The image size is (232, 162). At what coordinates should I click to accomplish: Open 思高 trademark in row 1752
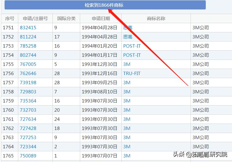point(128,37)
